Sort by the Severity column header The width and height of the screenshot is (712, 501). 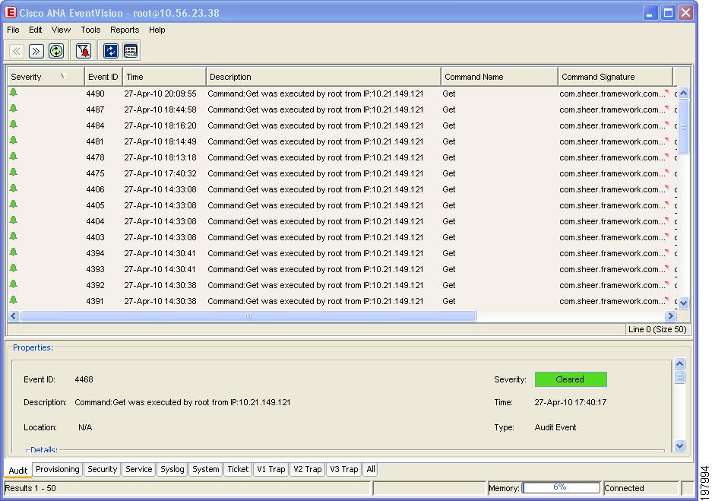(46, 77)
